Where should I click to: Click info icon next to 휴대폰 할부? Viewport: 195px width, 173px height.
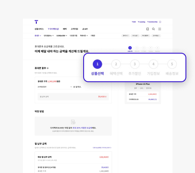point(48,68)
